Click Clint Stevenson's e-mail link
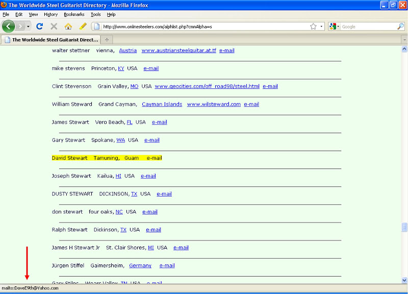Viewport: 408px width, 294px height. point(270,86)
